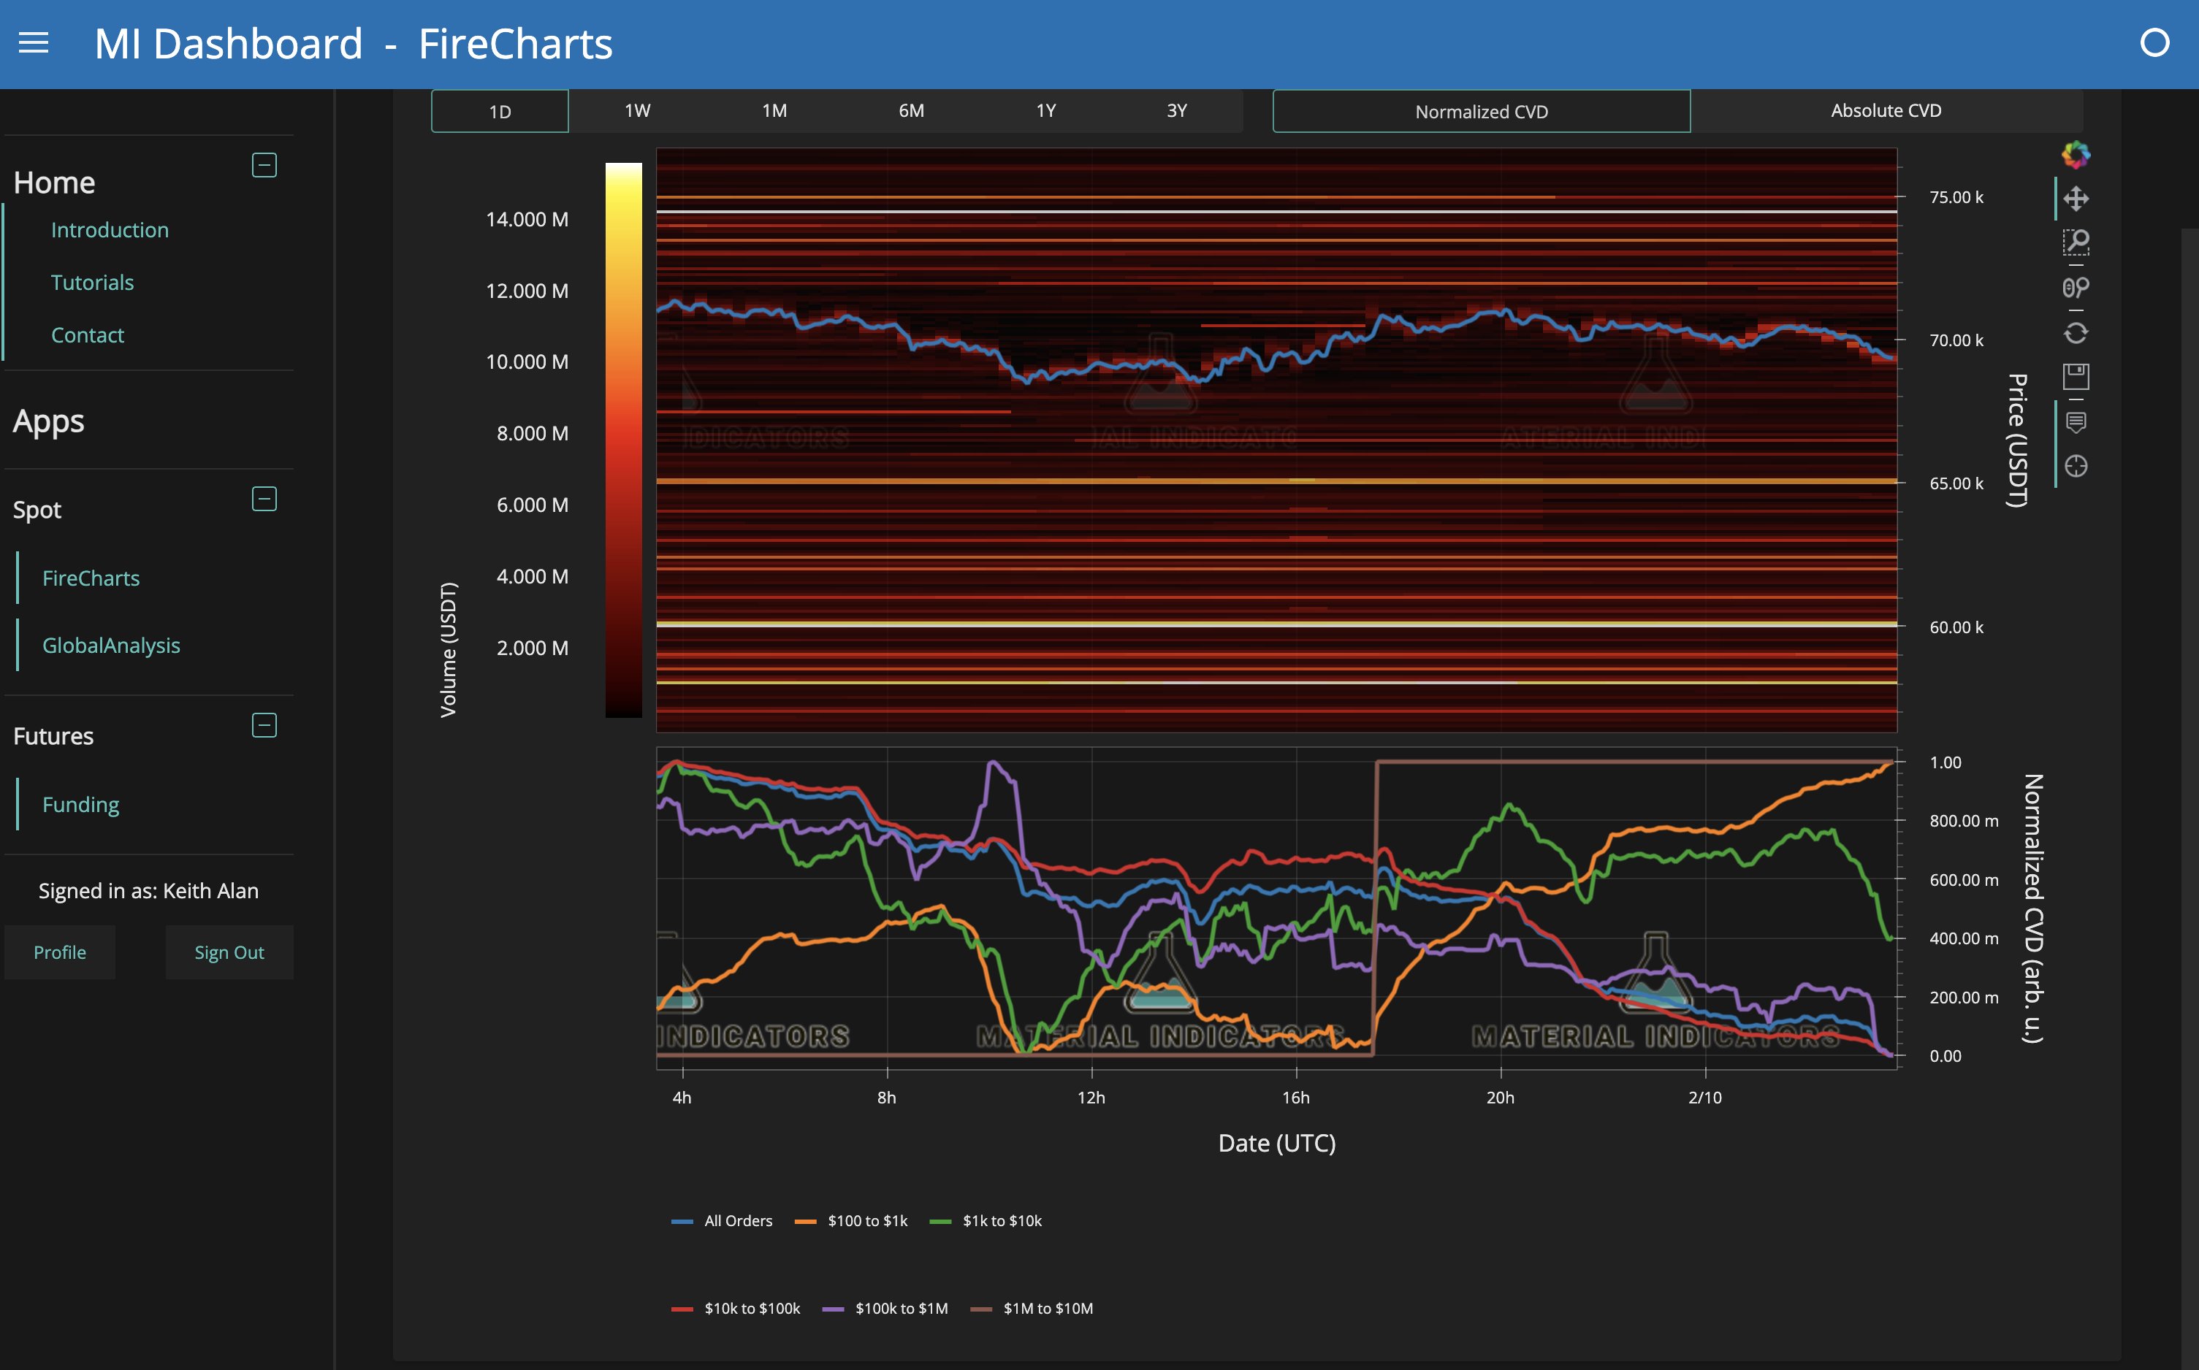
Task: Select the Absolute CVD tab
Action: [1886, 110]
